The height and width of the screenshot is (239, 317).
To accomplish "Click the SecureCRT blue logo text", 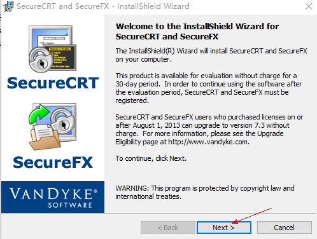I will (x=53, y=83).
